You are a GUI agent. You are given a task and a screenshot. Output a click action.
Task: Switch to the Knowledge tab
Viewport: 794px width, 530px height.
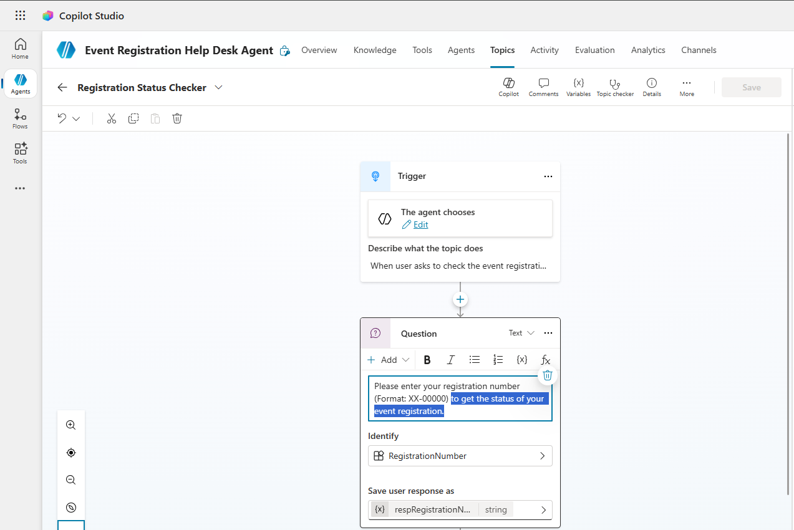pos(375,50)
